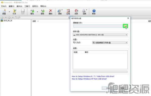
Task: Sort by the 名称 column header
Action: tap(34, 21)
